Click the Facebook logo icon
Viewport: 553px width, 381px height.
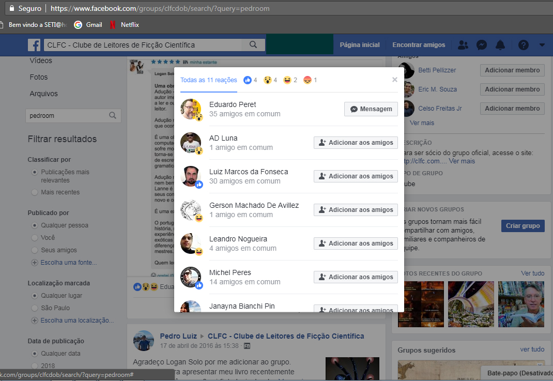(x=34, y=45)
